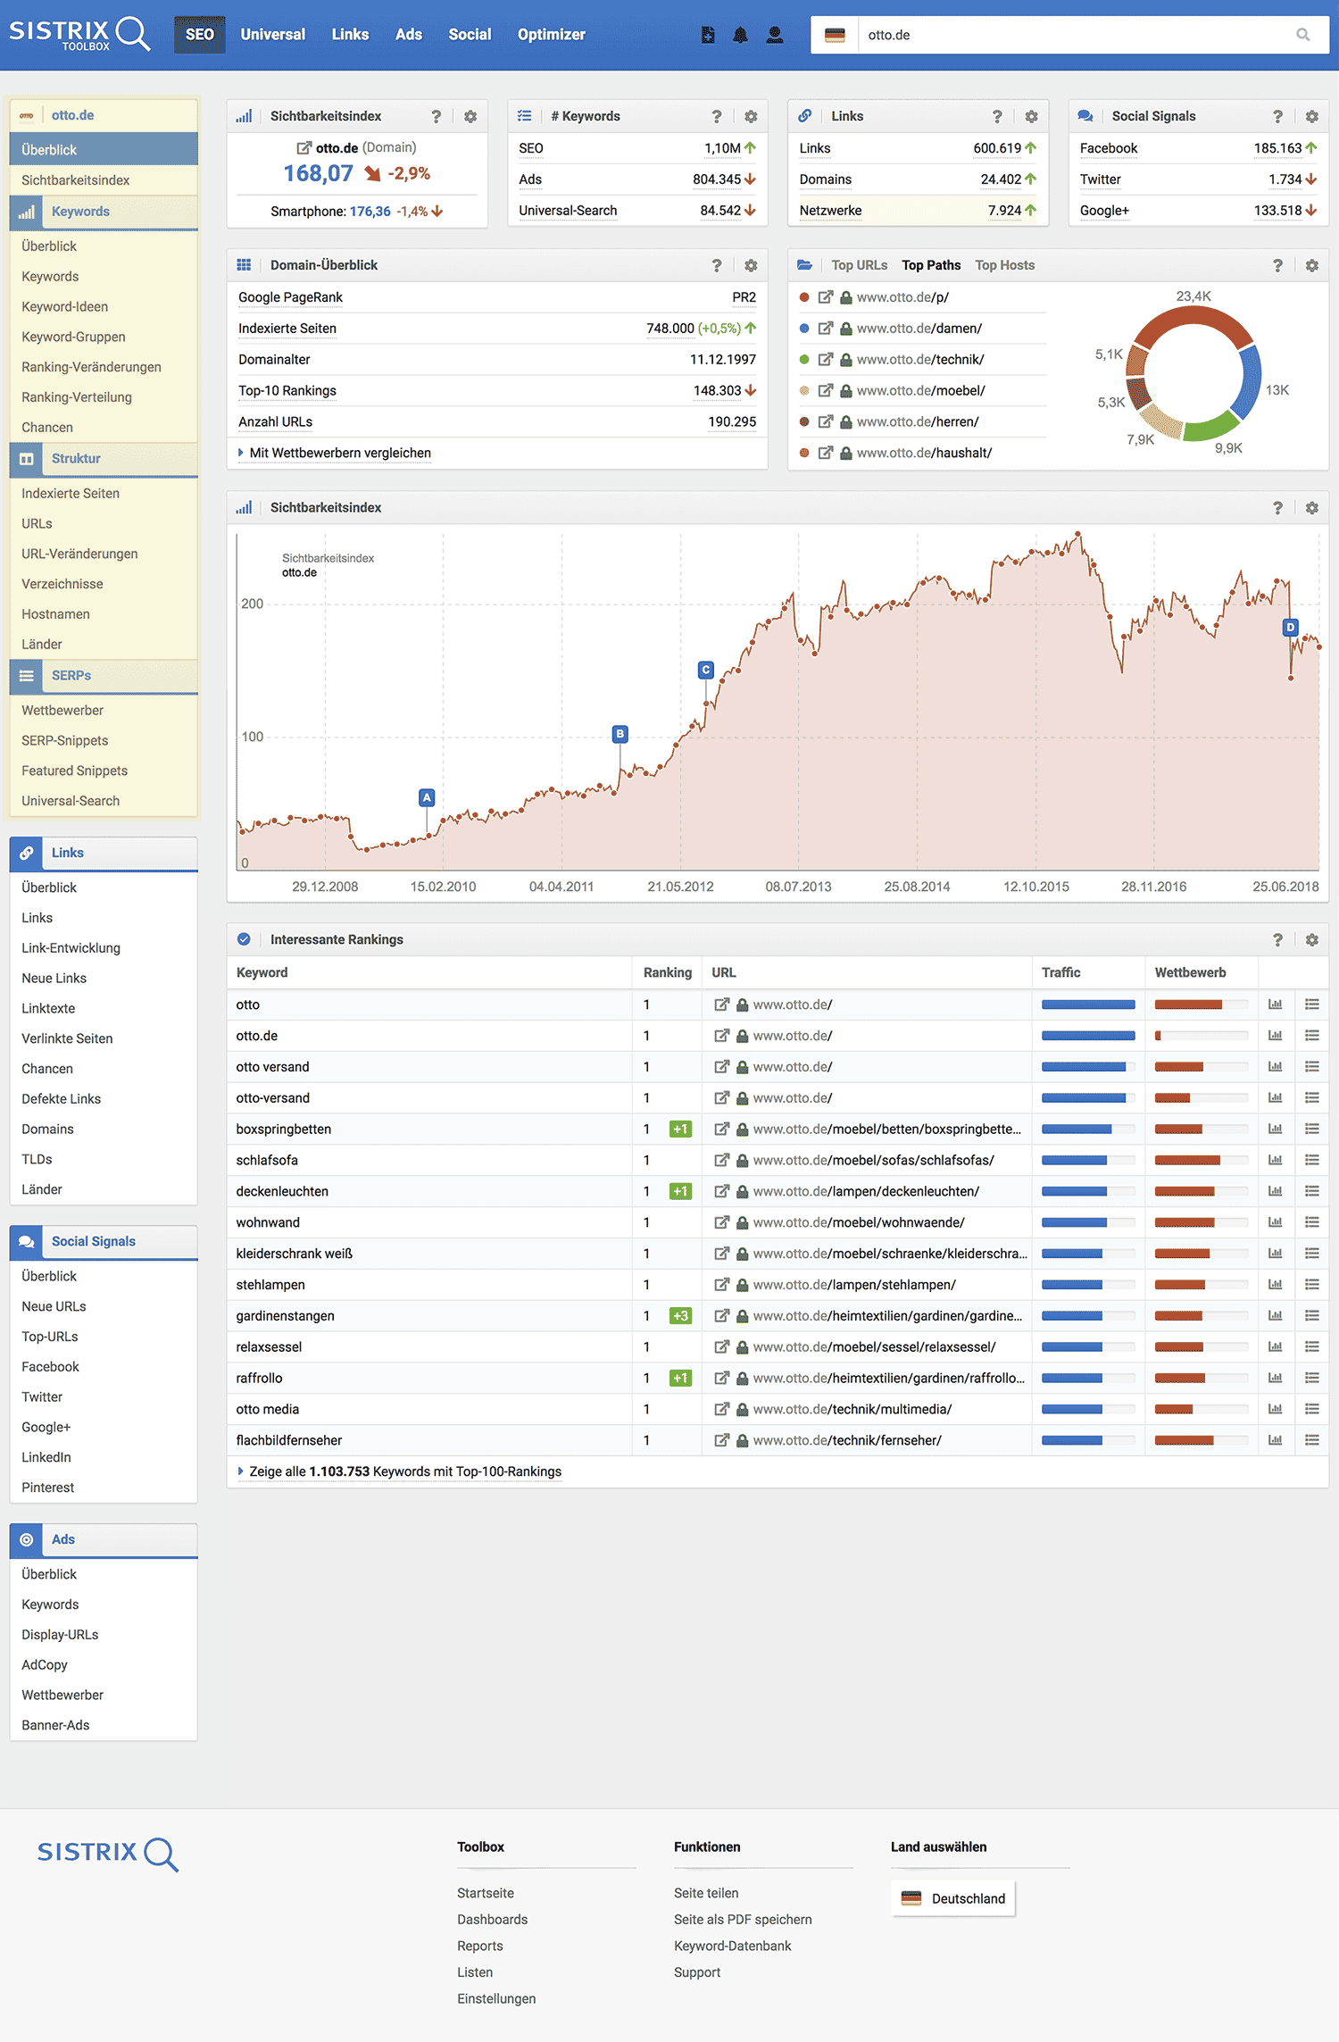Open list icon in the schlafsofa row
Screen dimensions: 1339x2042
point(1311,1160)
